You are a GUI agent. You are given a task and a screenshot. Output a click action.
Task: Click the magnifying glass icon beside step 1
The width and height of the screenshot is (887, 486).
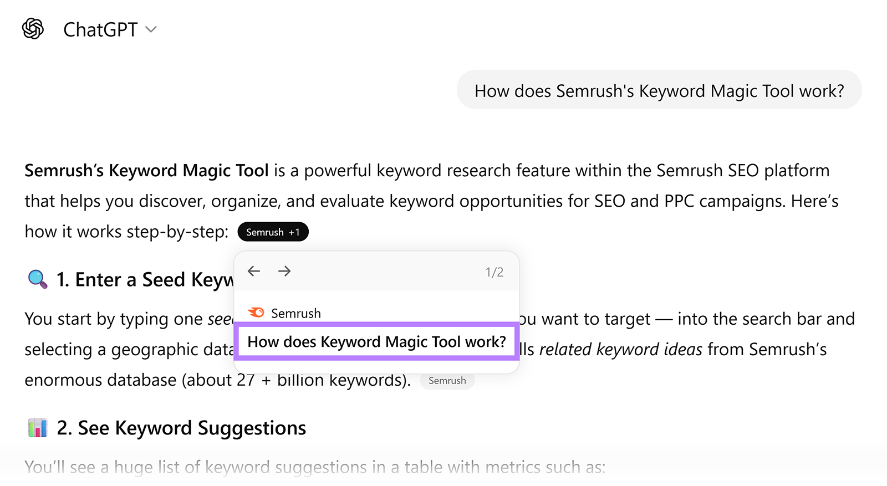37,279
